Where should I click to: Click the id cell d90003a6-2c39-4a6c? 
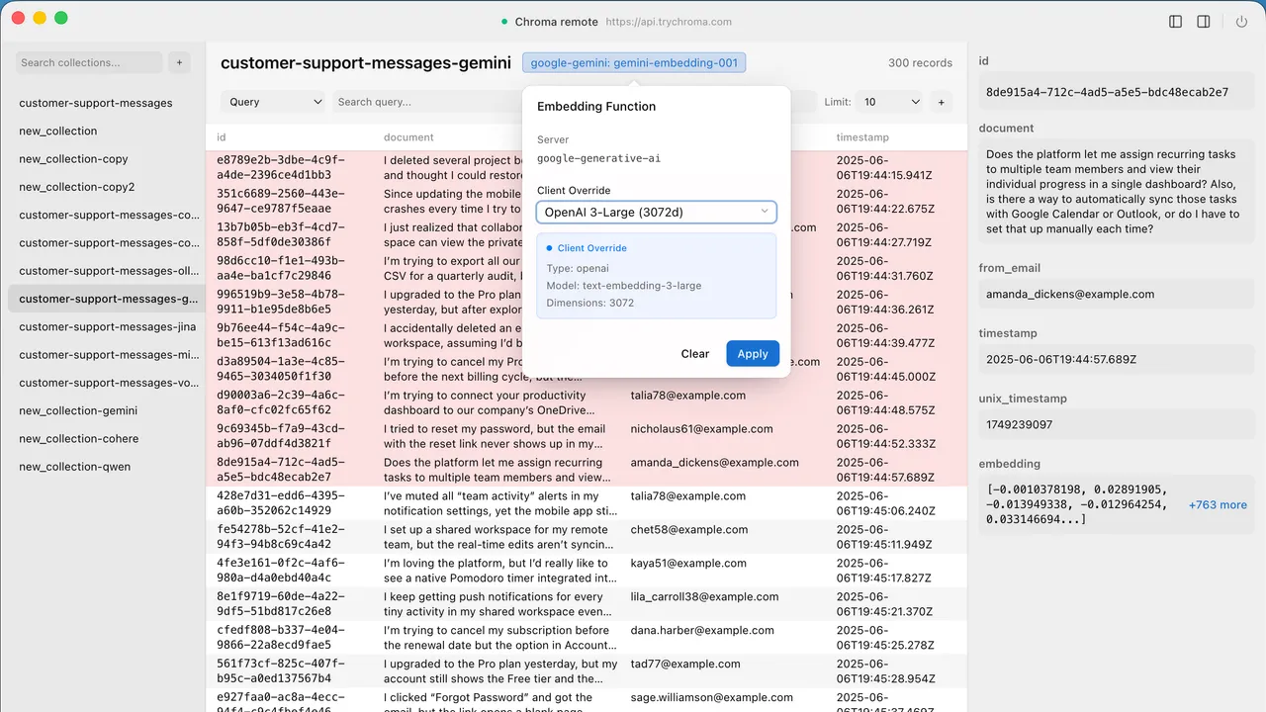281,402
